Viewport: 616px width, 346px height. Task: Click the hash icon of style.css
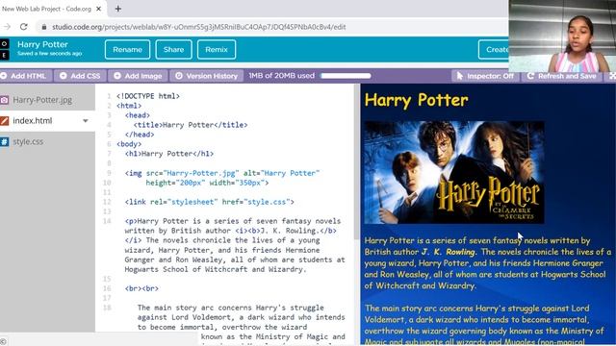[4, 141]
